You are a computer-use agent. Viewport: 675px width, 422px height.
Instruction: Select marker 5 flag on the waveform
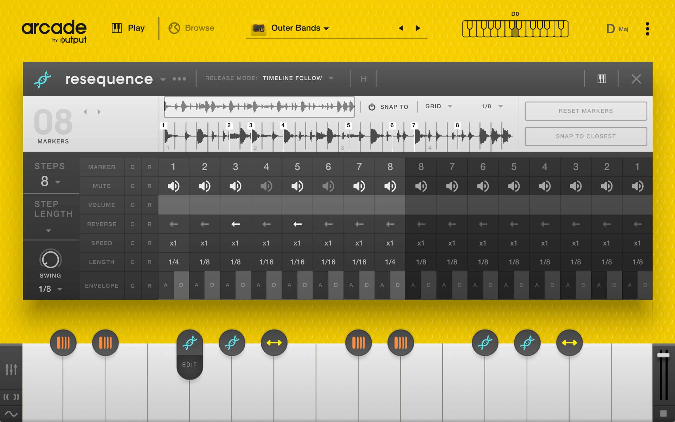coord(348,125)
